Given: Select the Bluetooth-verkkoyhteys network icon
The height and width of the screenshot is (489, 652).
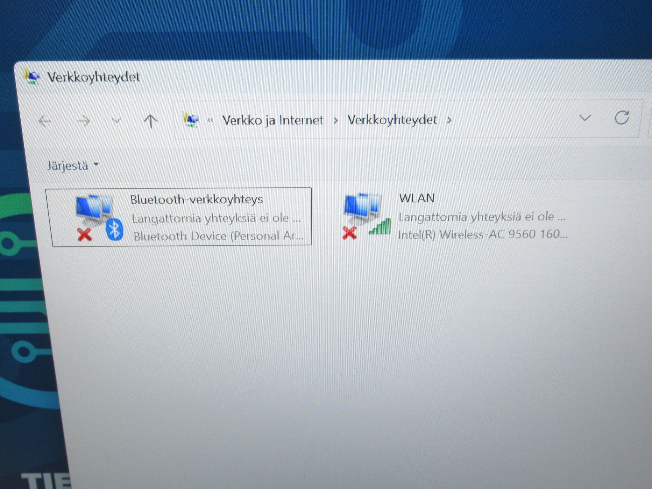Looking at the screenshot, I should (99, 218).
